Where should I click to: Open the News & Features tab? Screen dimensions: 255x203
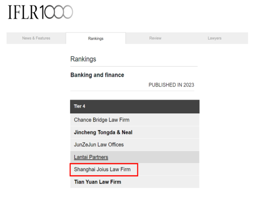click(36, 38)
